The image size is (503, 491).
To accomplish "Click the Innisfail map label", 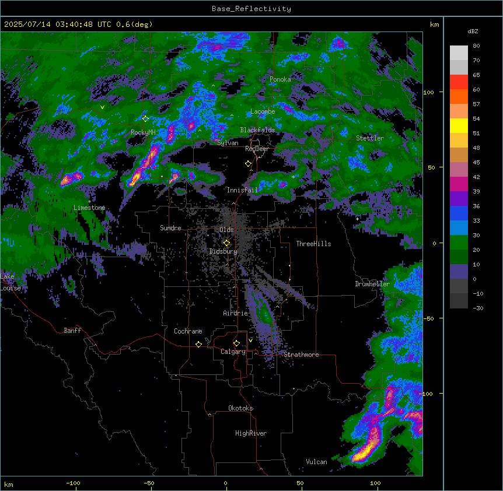I will click(243, 190).
